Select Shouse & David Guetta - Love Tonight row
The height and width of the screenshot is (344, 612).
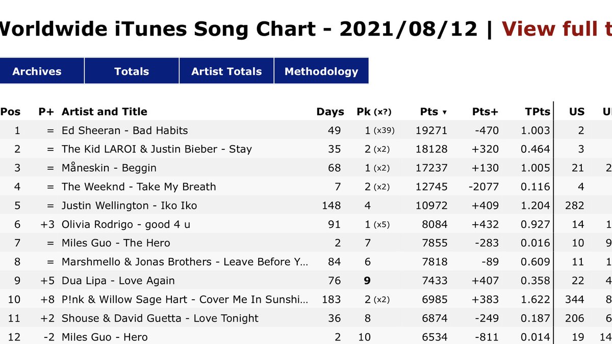click(306, 318)
